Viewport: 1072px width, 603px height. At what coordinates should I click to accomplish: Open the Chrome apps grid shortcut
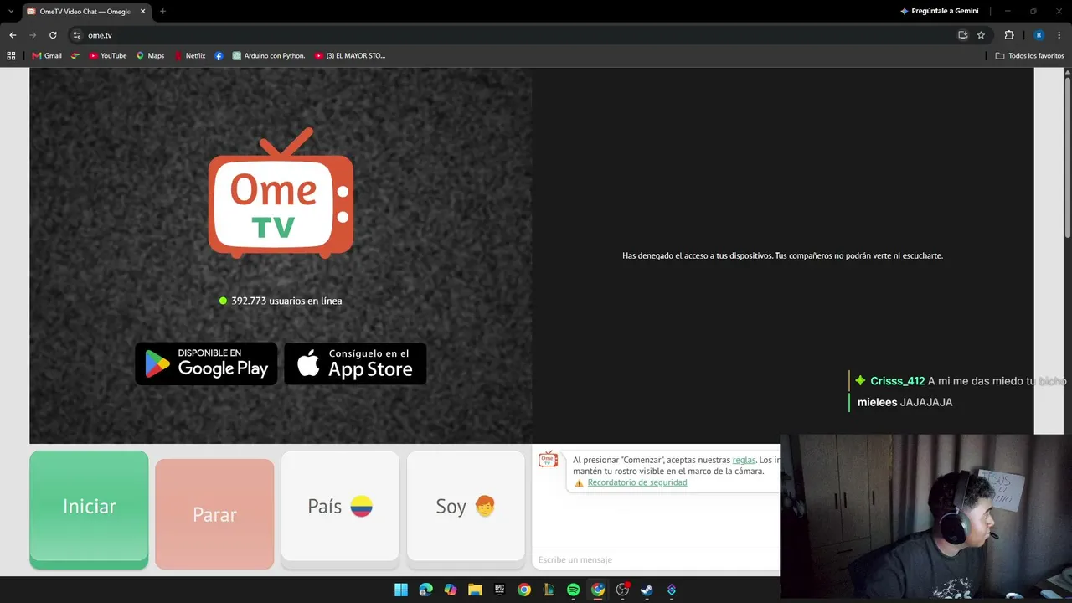pyautogui.click(x=11, y=56)
